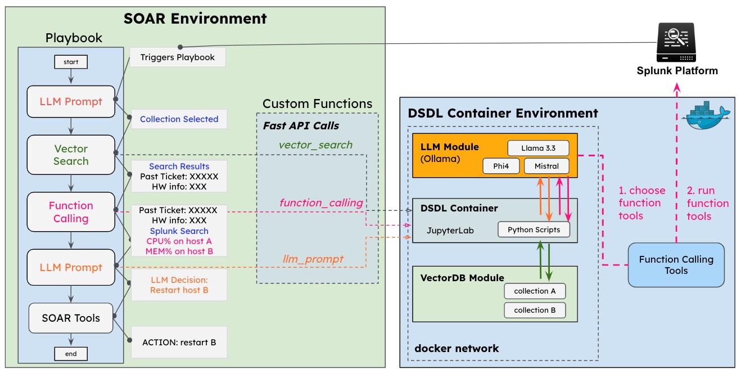Click the function_calling custom function
The width and height of the screenshot is (741, 374).
coord(321,202)
